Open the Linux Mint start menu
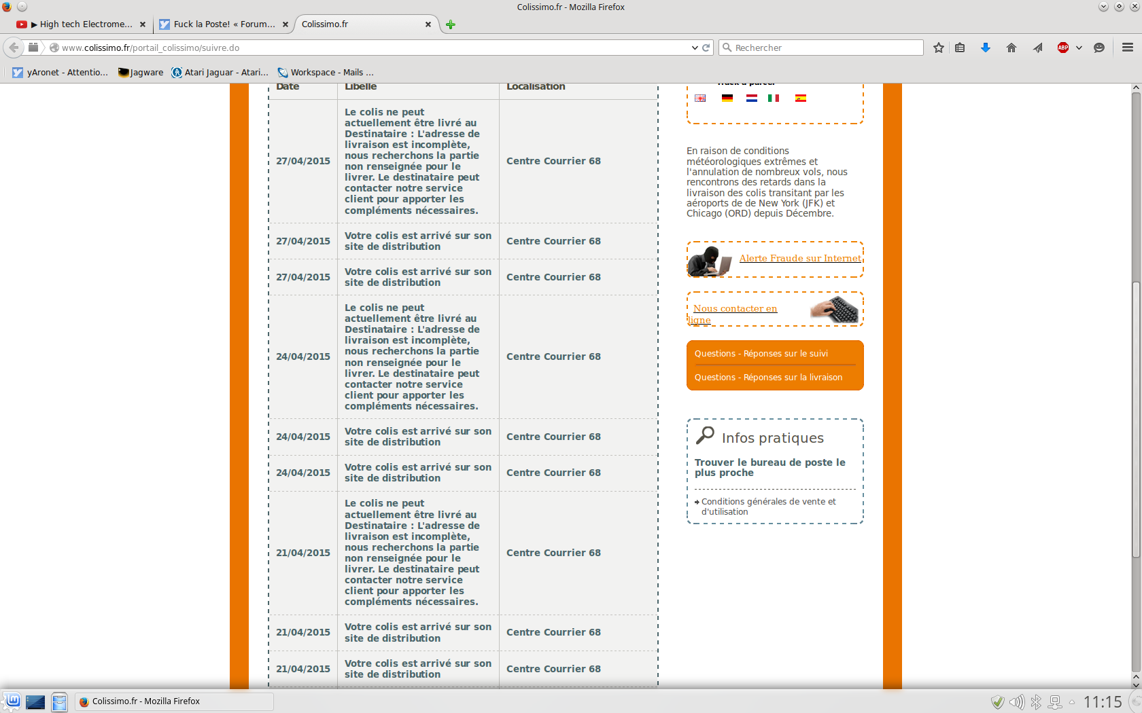The width and height of the screenshot is (1142, 713). (12, 701)
